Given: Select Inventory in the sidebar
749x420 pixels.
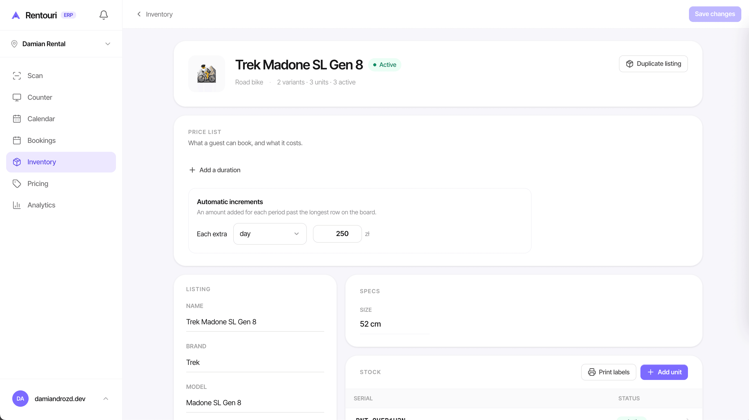Looking at the screenshot, I should [x=61, y=162].
